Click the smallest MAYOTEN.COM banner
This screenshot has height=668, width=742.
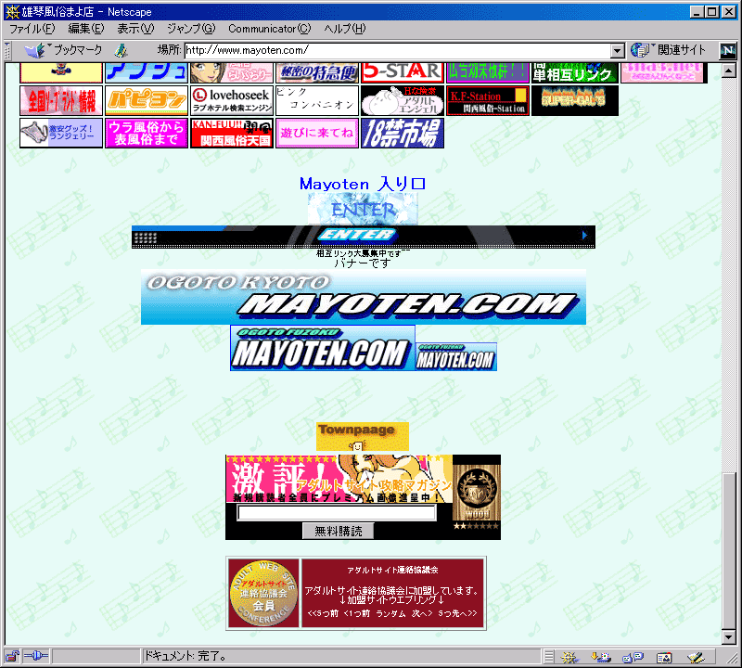pyautogui.click(x=456, y=357)
